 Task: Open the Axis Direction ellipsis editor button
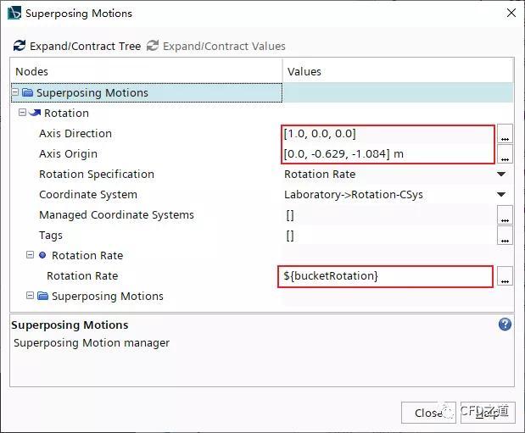point(505,134)
